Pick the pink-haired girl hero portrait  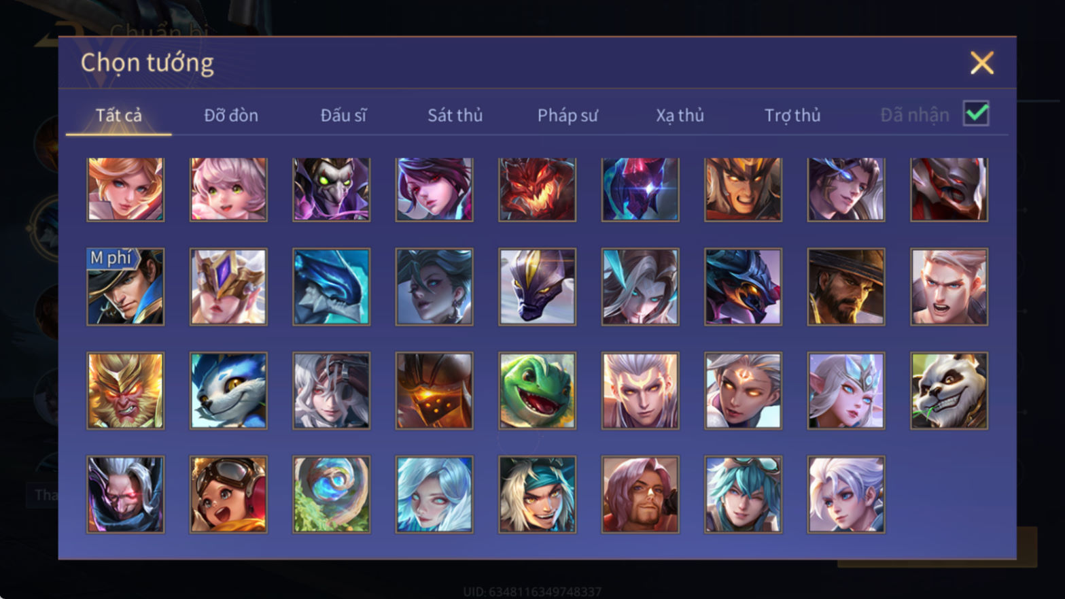point(228,189)
